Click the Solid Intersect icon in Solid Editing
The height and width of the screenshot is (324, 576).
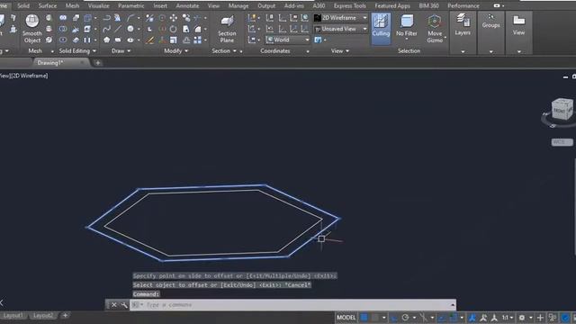point(63,40)
